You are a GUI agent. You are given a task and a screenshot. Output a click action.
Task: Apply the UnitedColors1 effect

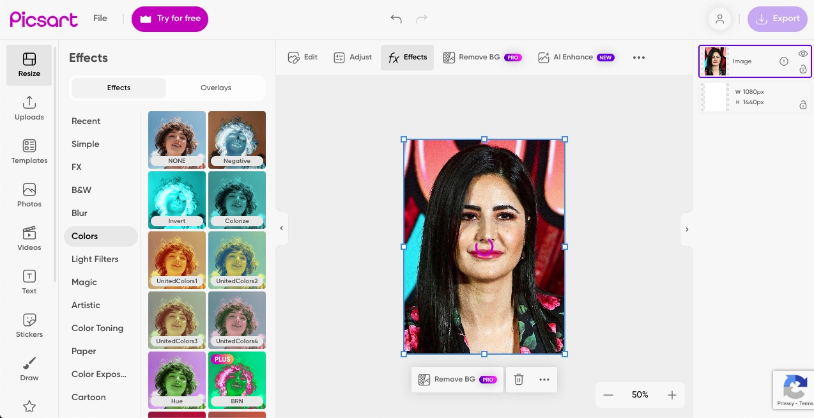coord(177,260)
